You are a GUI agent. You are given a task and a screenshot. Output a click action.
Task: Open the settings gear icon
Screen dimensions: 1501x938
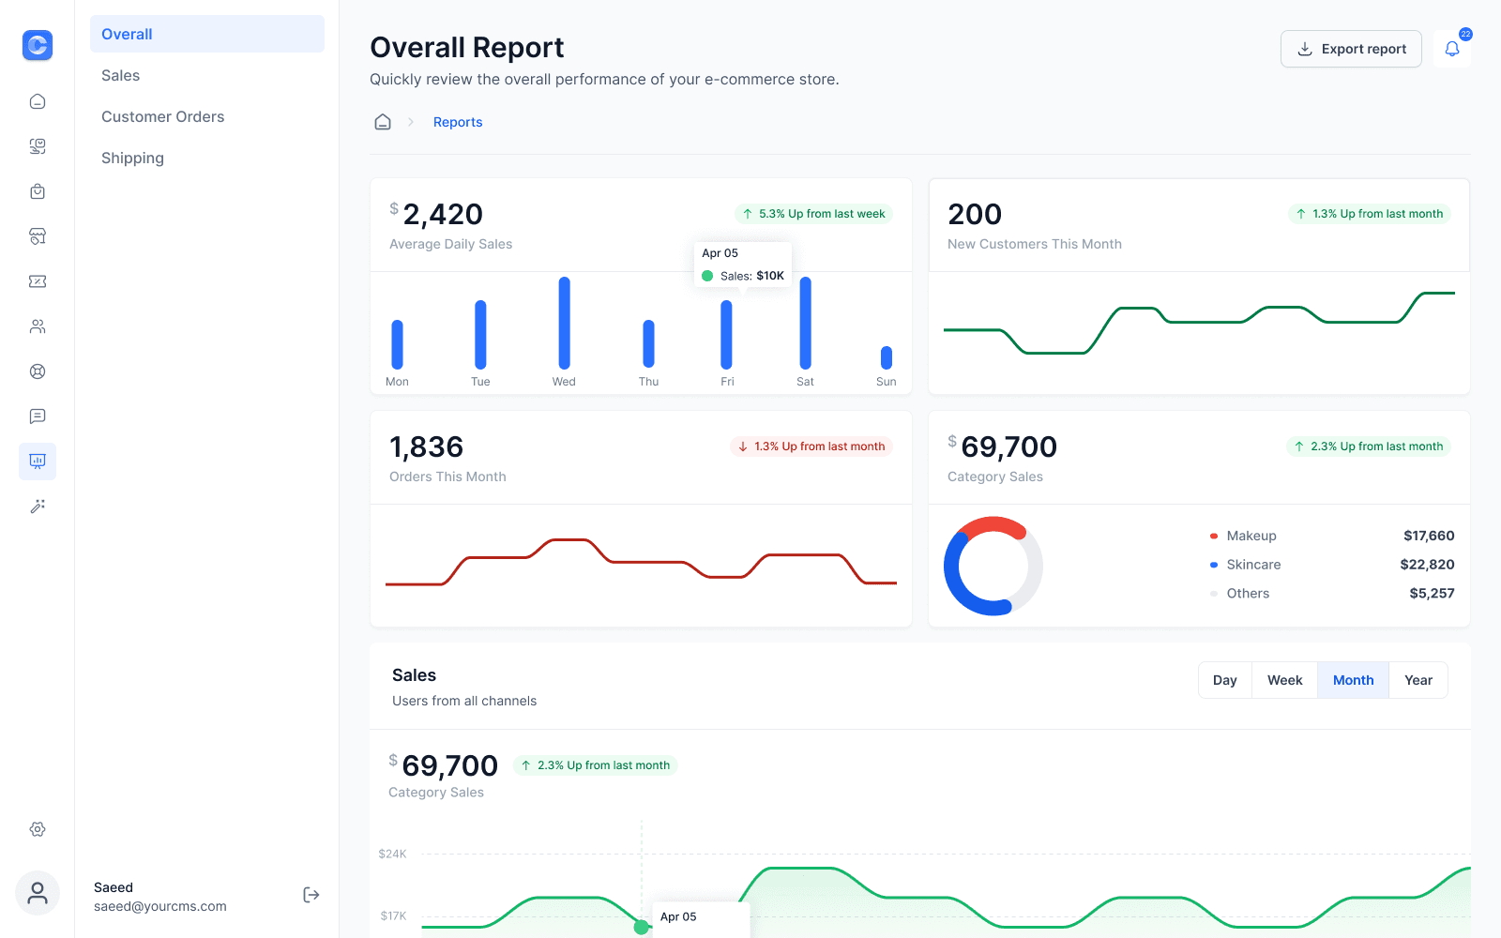click(x=38, y=829)
